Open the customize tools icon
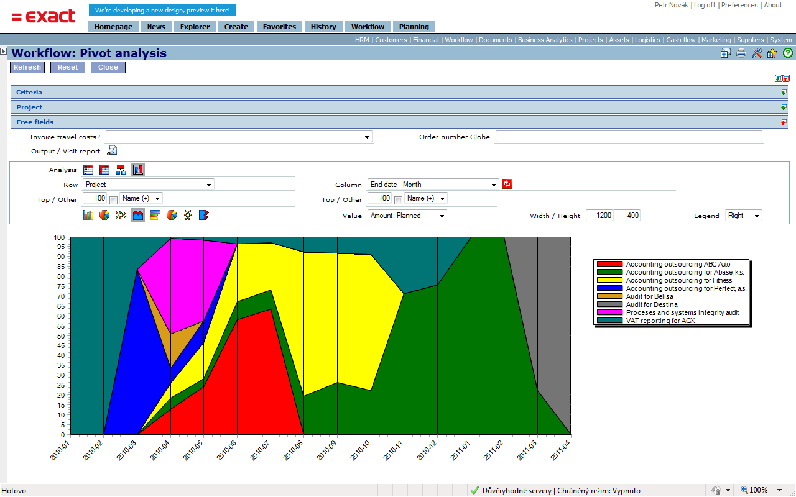 click(x=757, y=53)
